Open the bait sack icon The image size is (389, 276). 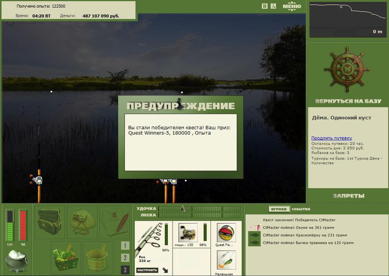tap(82, 222)
